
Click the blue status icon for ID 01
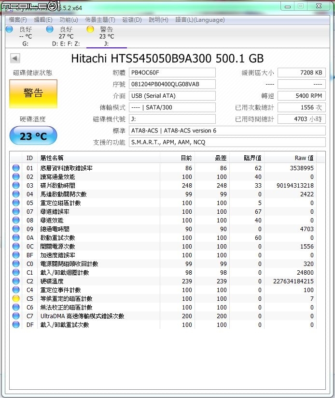pos(16,168)
